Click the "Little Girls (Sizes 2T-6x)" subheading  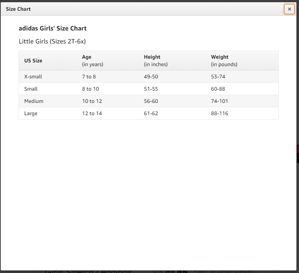pos(52,41)
